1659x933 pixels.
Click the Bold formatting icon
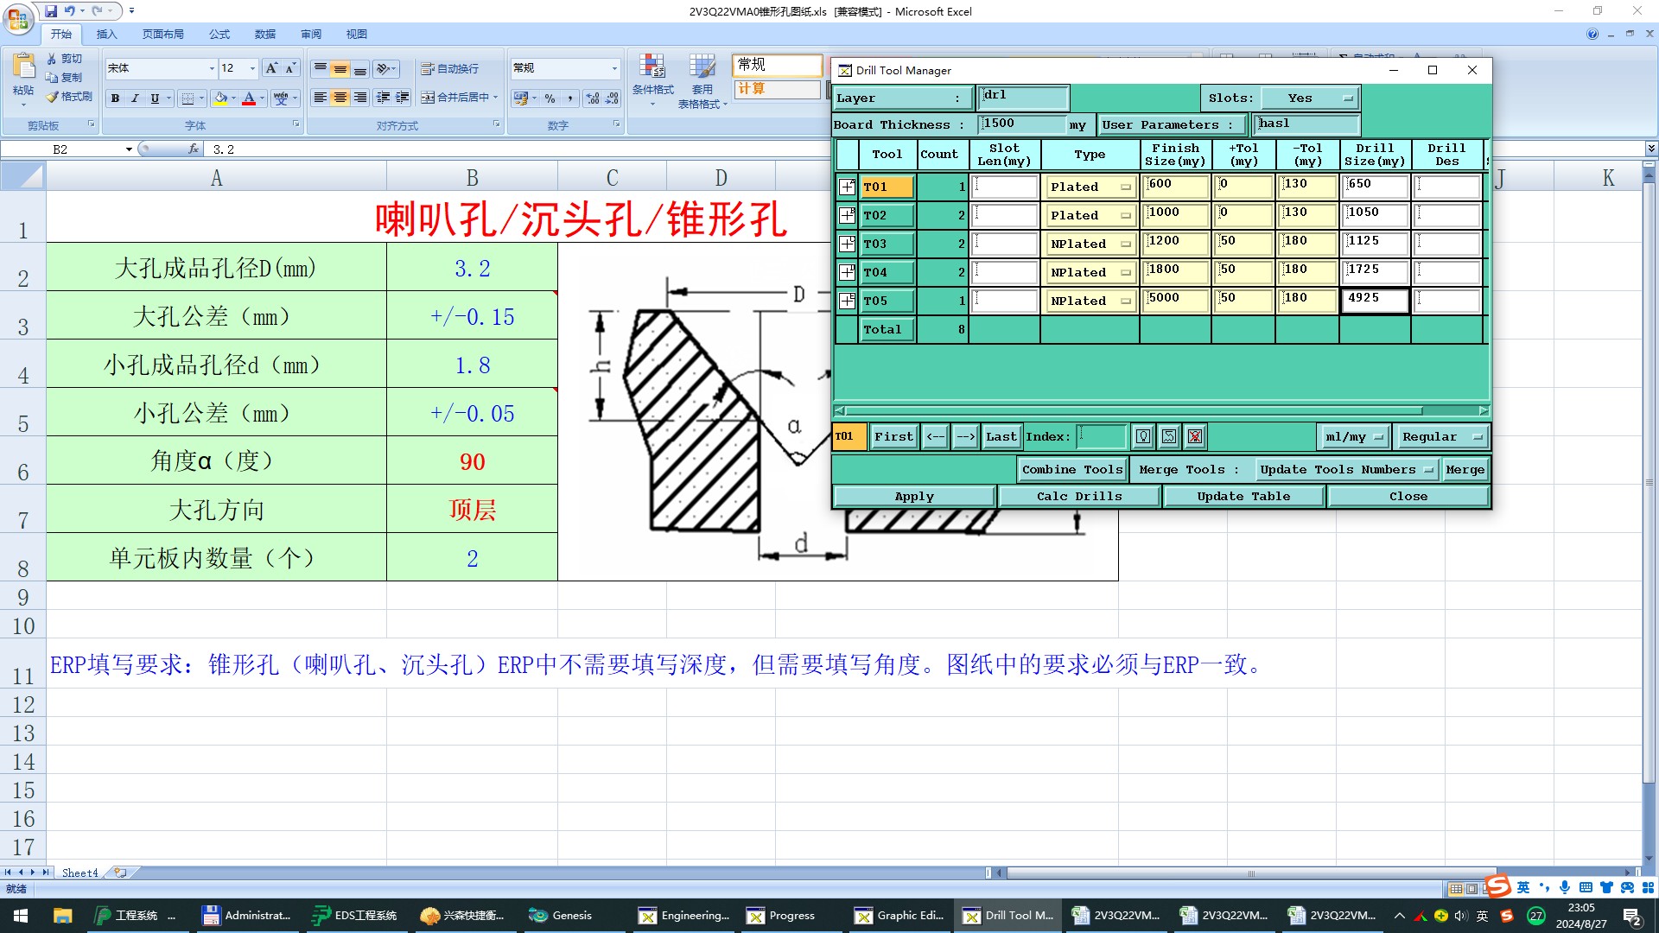pyautogui.click(x=115, y=98)
